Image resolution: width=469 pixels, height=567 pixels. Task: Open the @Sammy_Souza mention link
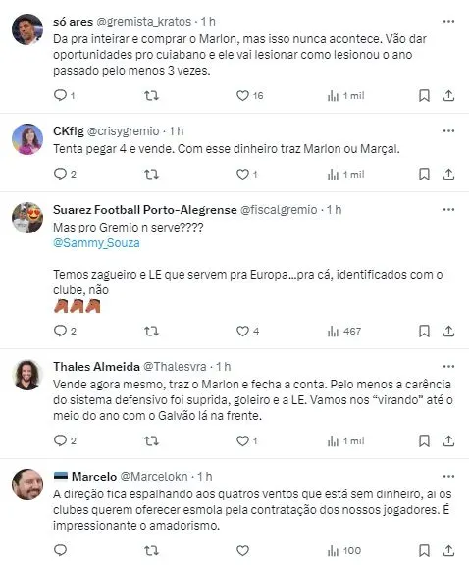click(96, 243)
